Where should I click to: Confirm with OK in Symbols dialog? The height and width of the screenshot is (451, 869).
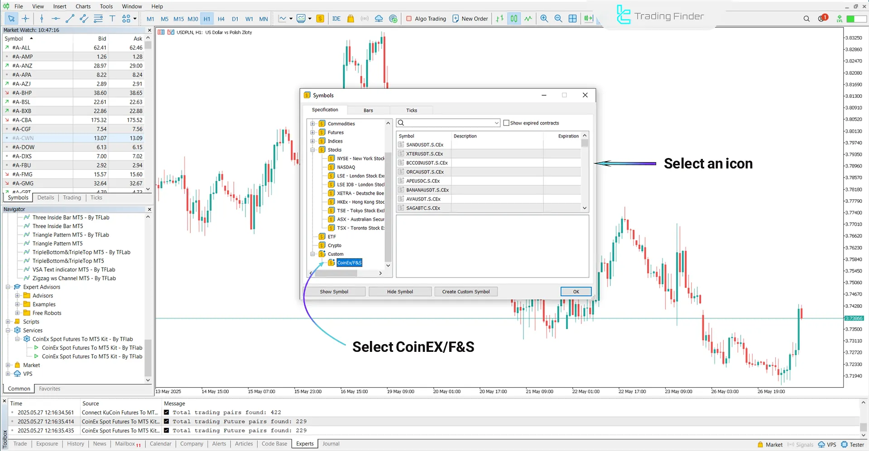tap(575, 291)
